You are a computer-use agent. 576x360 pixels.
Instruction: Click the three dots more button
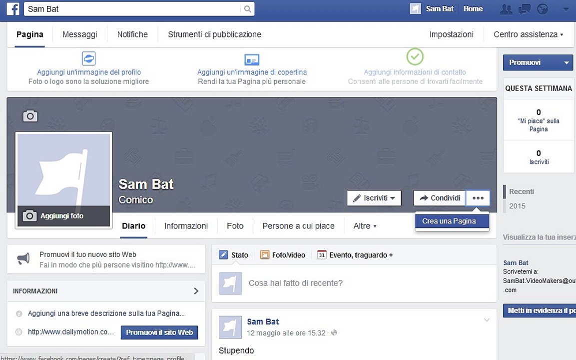478,198
